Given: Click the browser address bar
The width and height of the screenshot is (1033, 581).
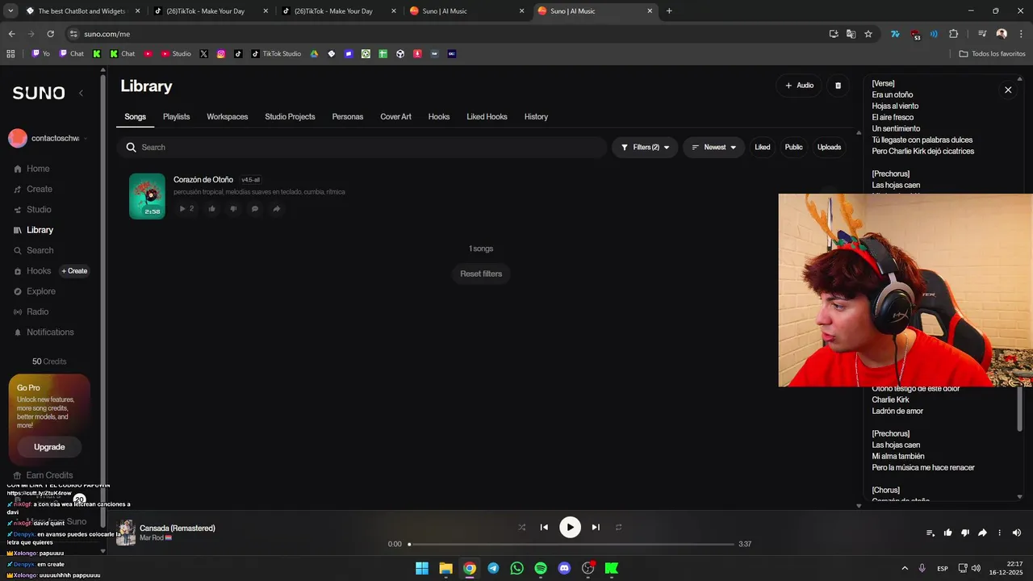Looking at the screenshot, I should (444, 34).
